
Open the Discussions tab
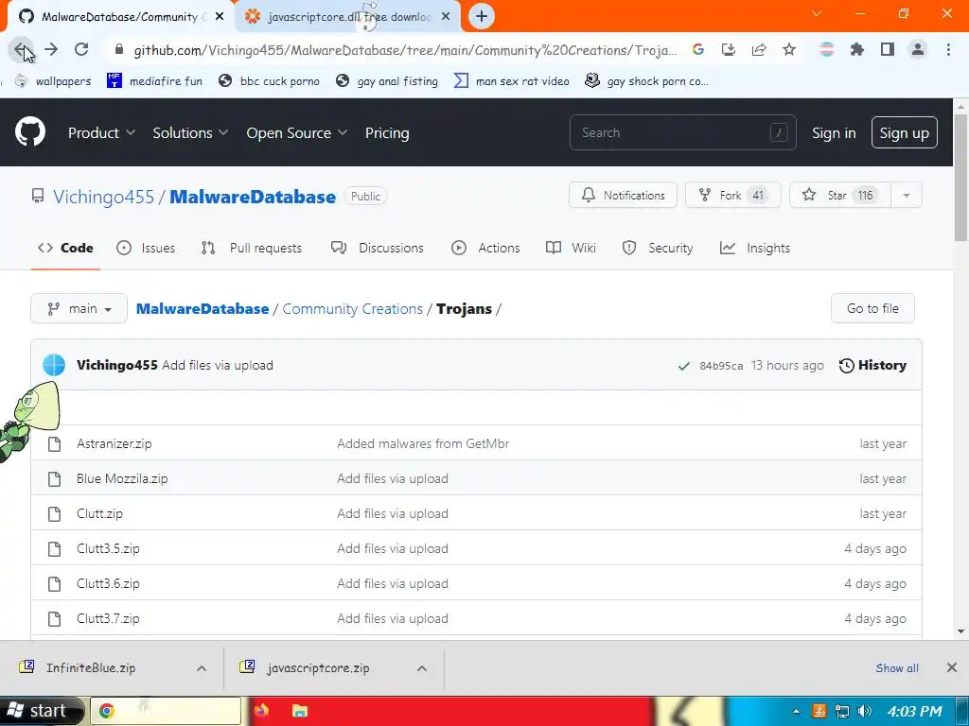click(377, 249)
